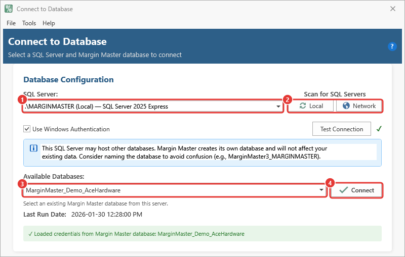The width and height of the screenshot is (405, 257).
Task: Expand the Available Databases dropdown arrow
Action: pyautogui.click(x=321, y=190)
